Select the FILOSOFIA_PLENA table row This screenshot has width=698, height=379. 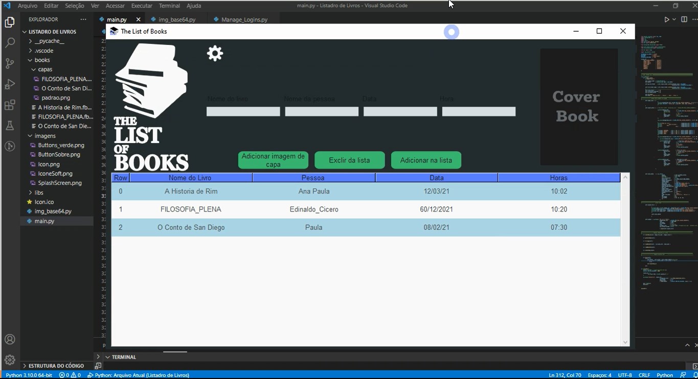pyautogui.click(x=366, y=209)
